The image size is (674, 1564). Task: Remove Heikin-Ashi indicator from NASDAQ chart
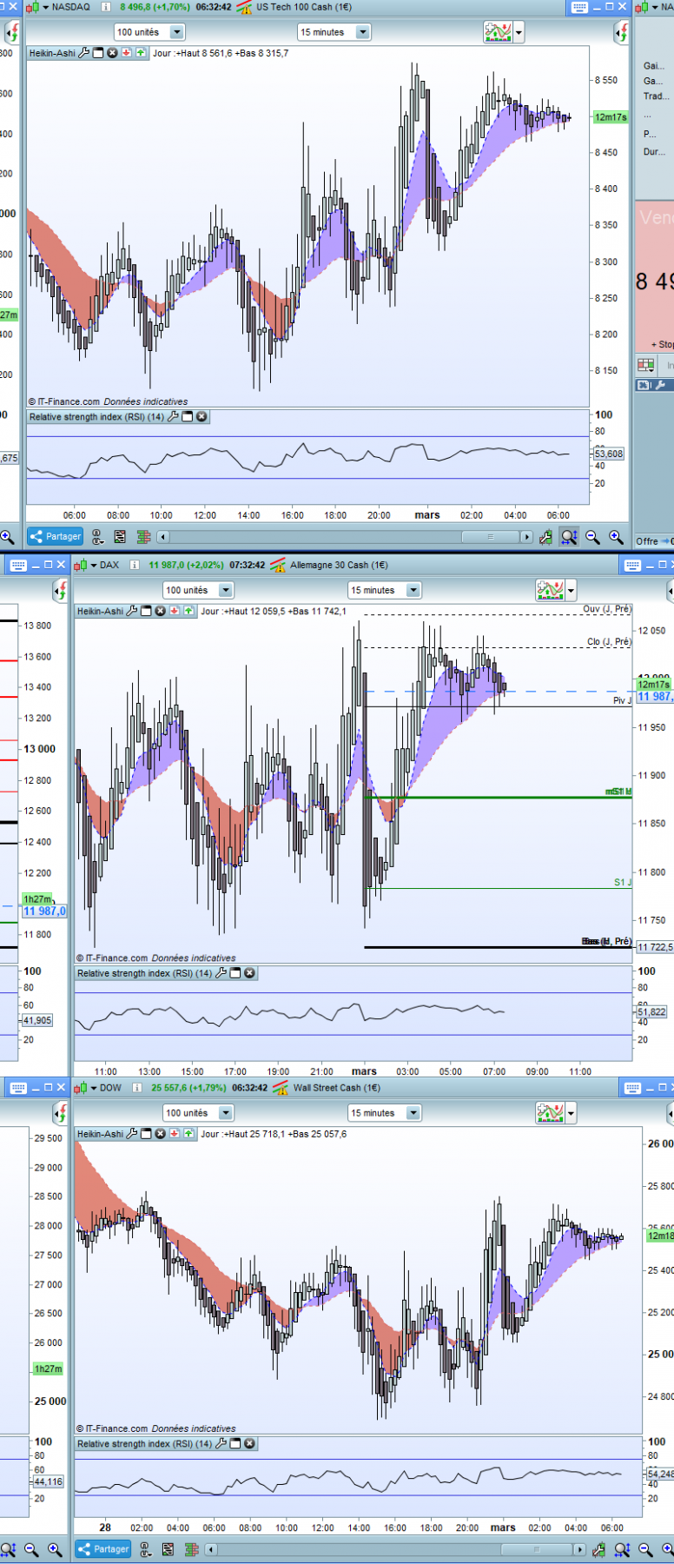112,53
